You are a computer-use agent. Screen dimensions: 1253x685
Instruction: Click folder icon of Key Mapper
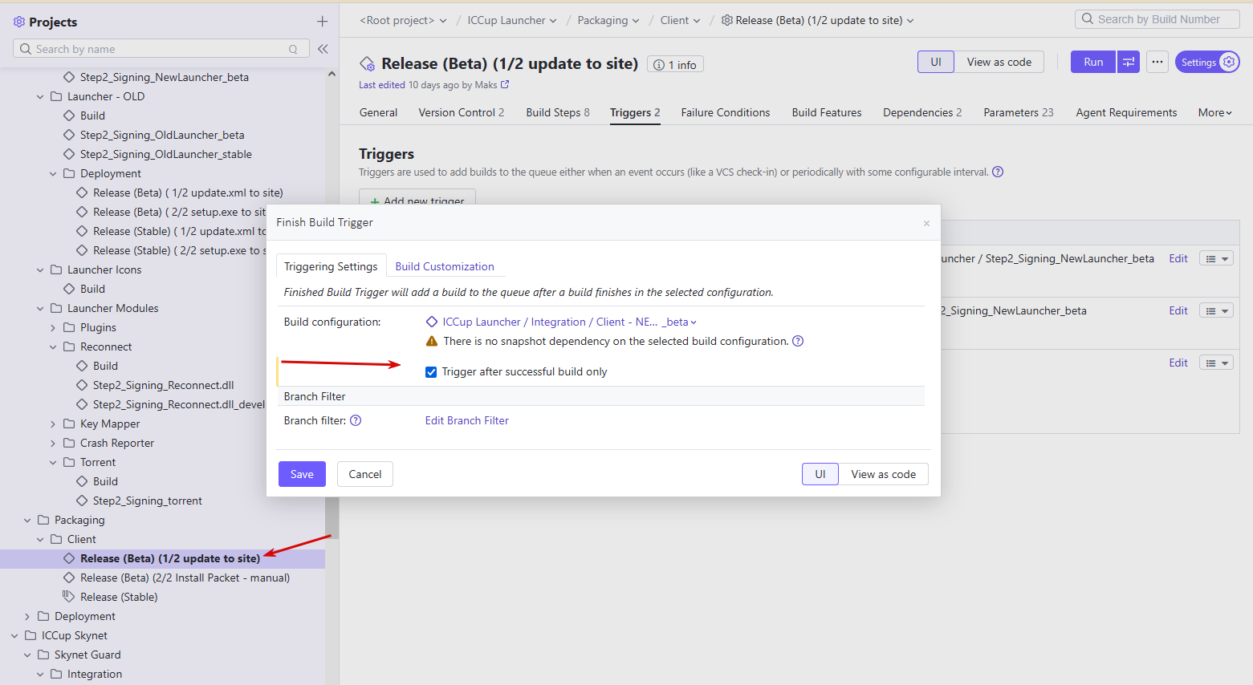(x=69, y=424)
